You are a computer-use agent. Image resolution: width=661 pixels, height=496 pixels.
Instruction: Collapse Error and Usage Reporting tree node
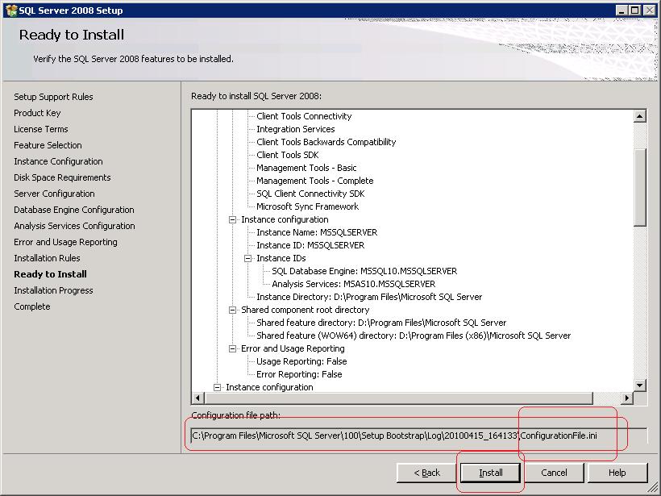pos(232,348)
